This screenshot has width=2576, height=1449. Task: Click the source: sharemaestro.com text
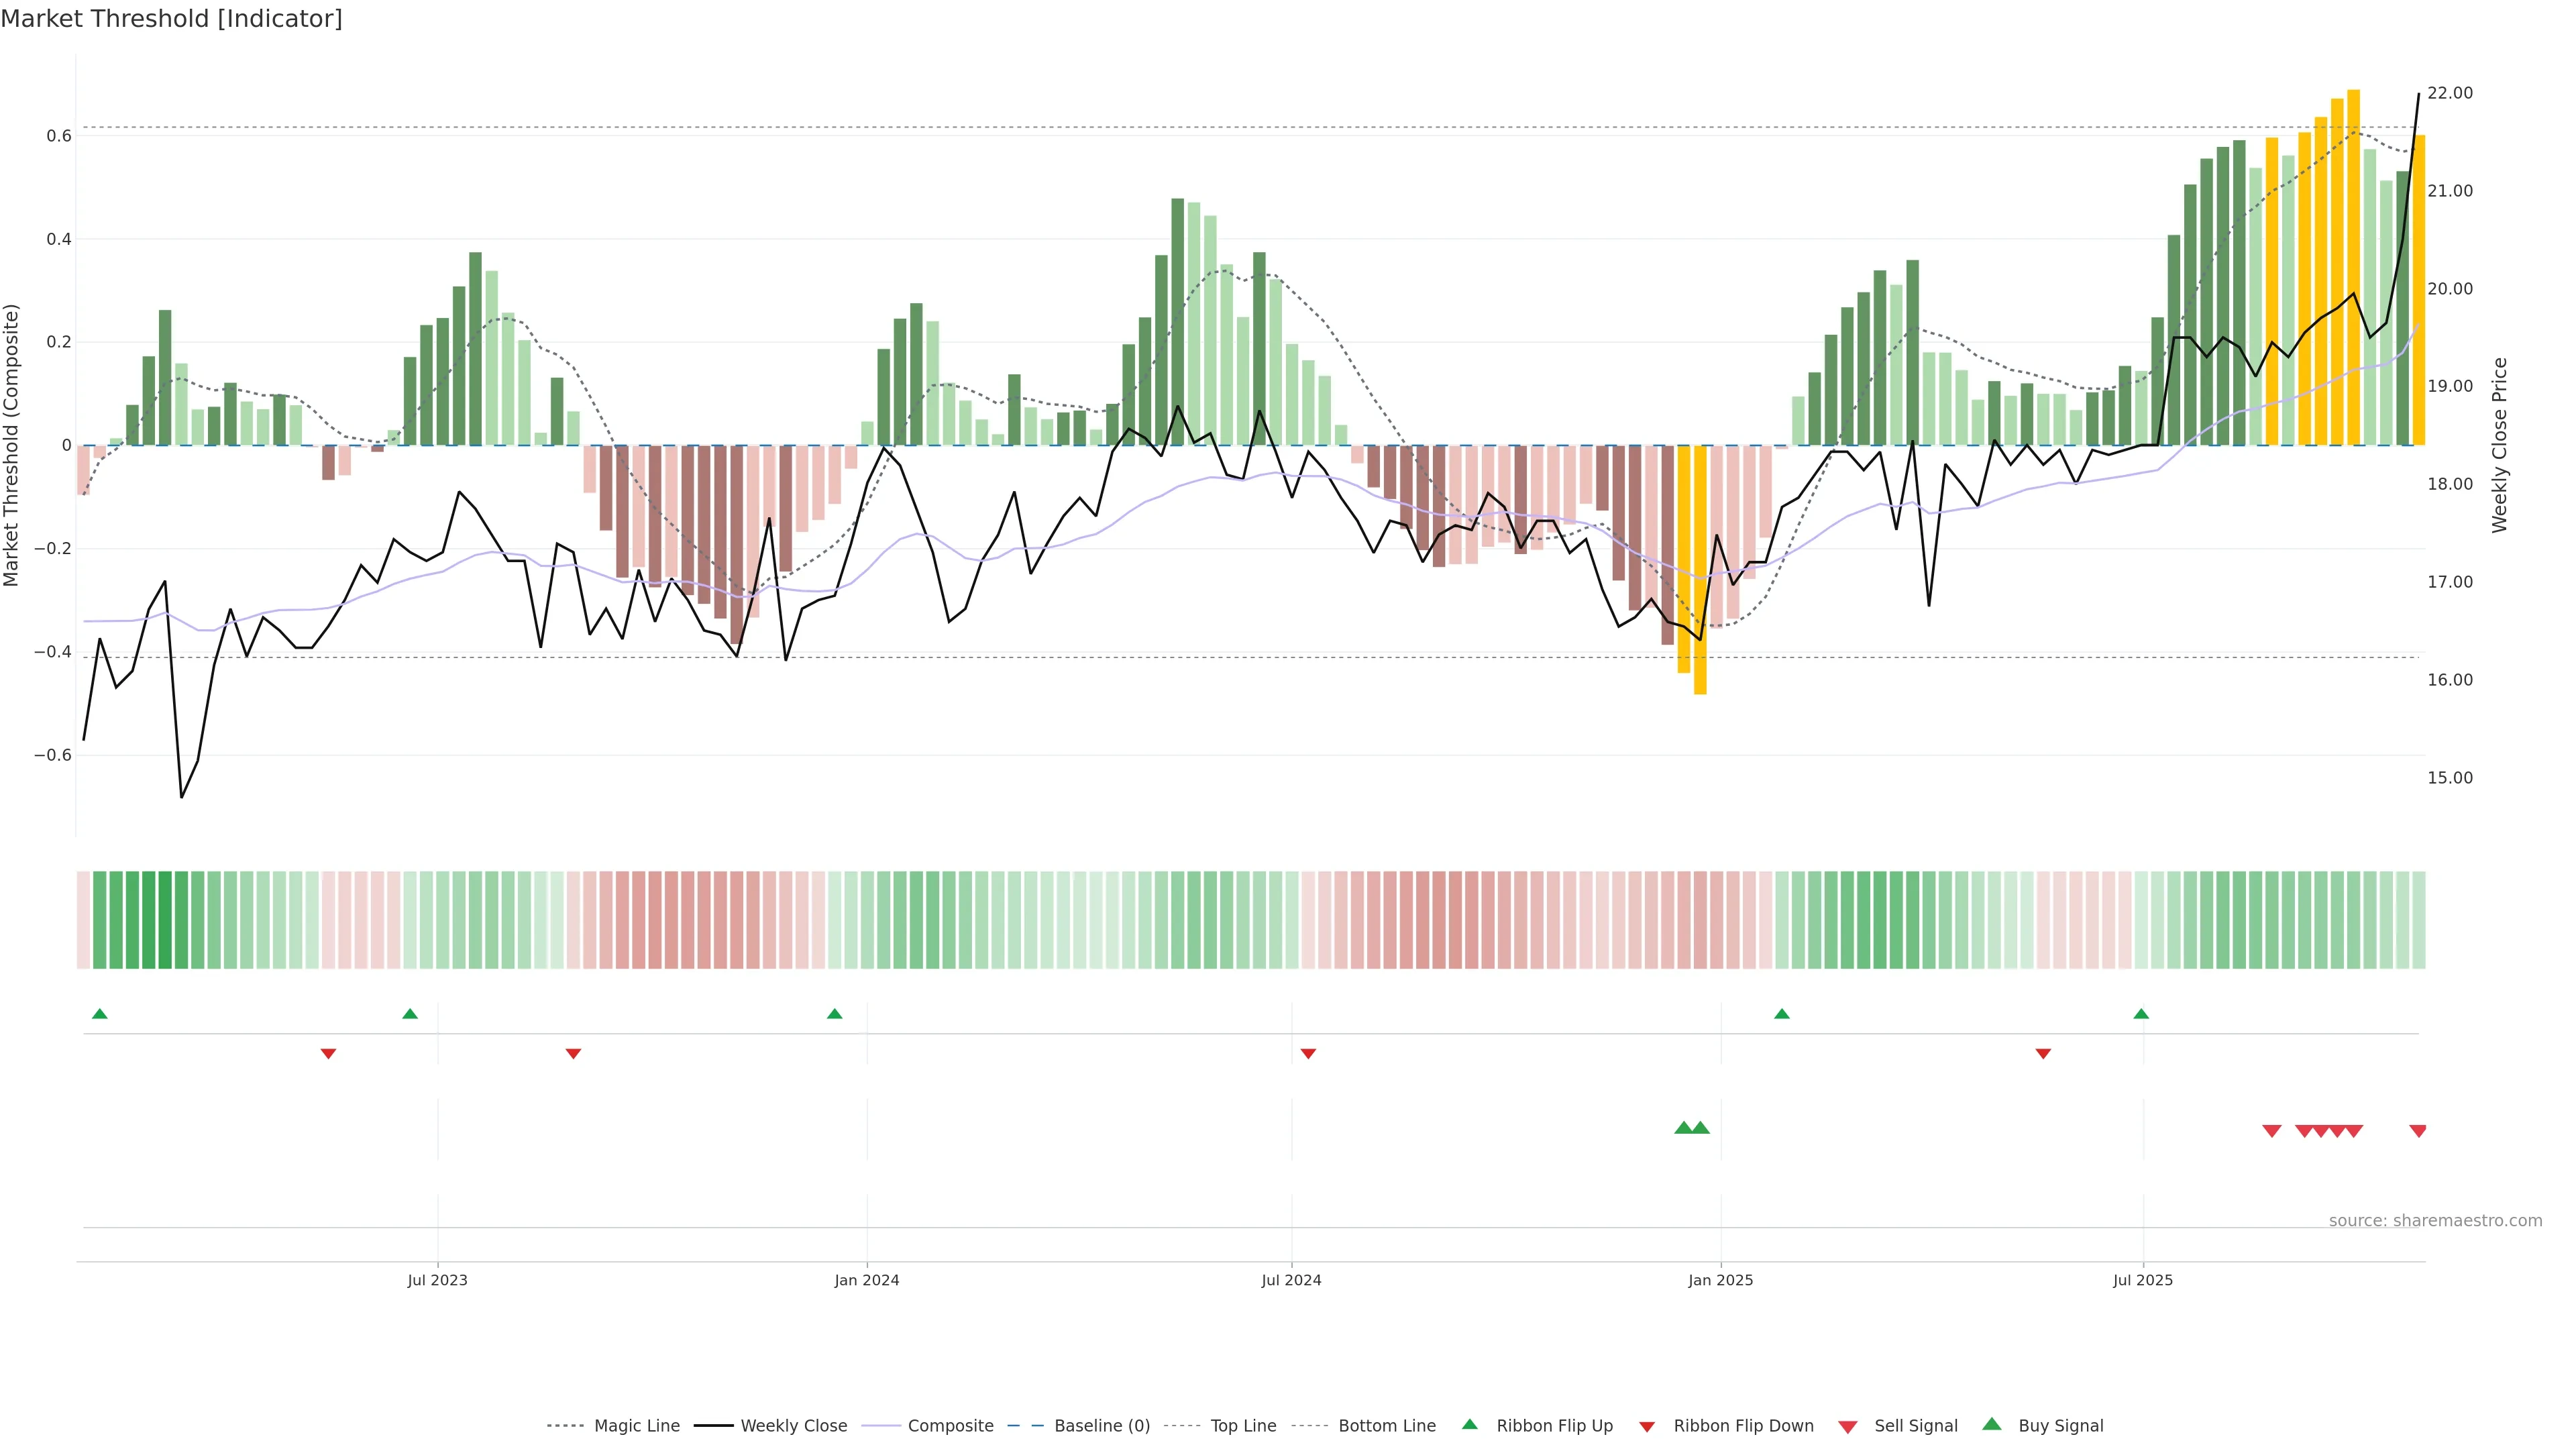click(2435, 1220)
